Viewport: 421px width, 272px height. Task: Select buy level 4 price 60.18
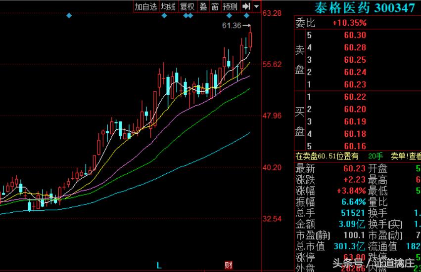[x=355, y=134]
